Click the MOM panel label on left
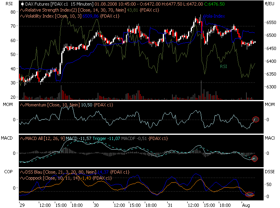 pos(8,105)
